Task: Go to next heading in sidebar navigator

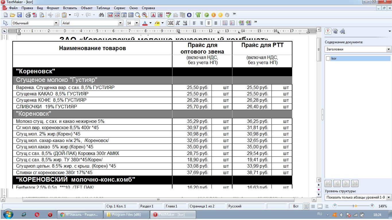Action: pos(346,184)
